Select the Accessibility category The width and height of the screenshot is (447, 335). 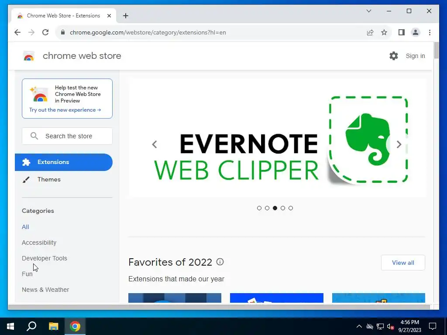(39, 243)
